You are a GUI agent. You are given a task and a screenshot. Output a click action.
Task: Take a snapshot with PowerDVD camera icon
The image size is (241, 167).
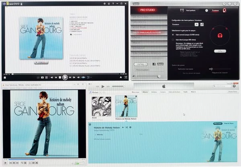42,77
